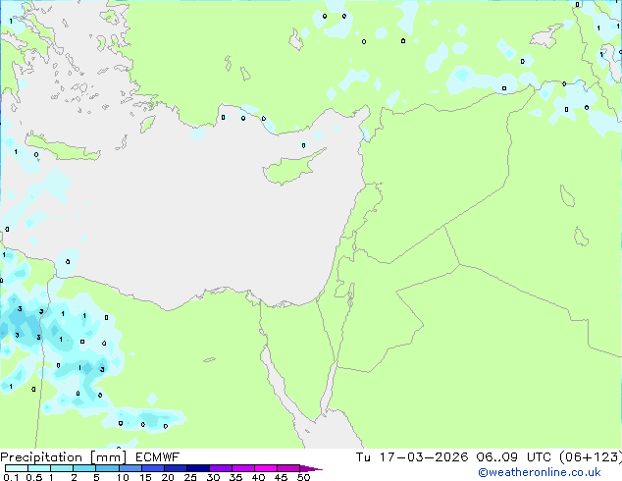
Task: Click the '30' legend value
Action: click(x=213, y=477)
